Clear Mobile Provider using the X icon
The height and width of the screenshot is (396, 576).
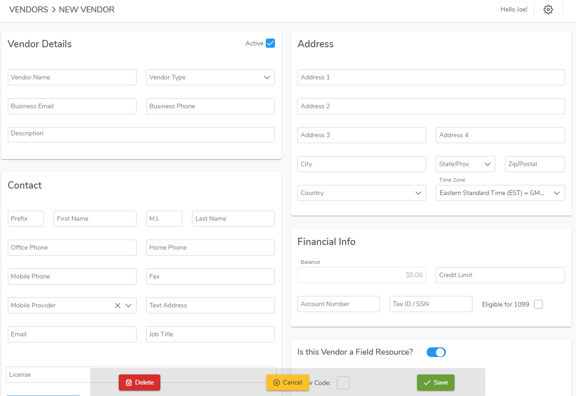click(x=117, y=305)
